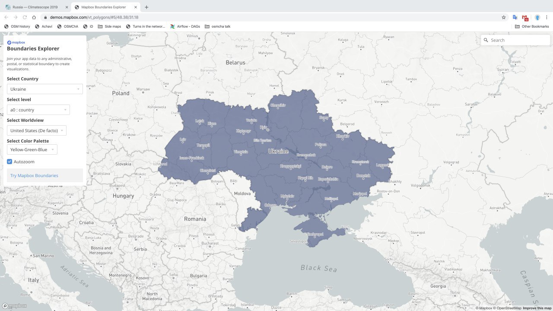Screen dimensions: 553x311
Task: Open the Achavi bookmark
Action: (44, 26)
